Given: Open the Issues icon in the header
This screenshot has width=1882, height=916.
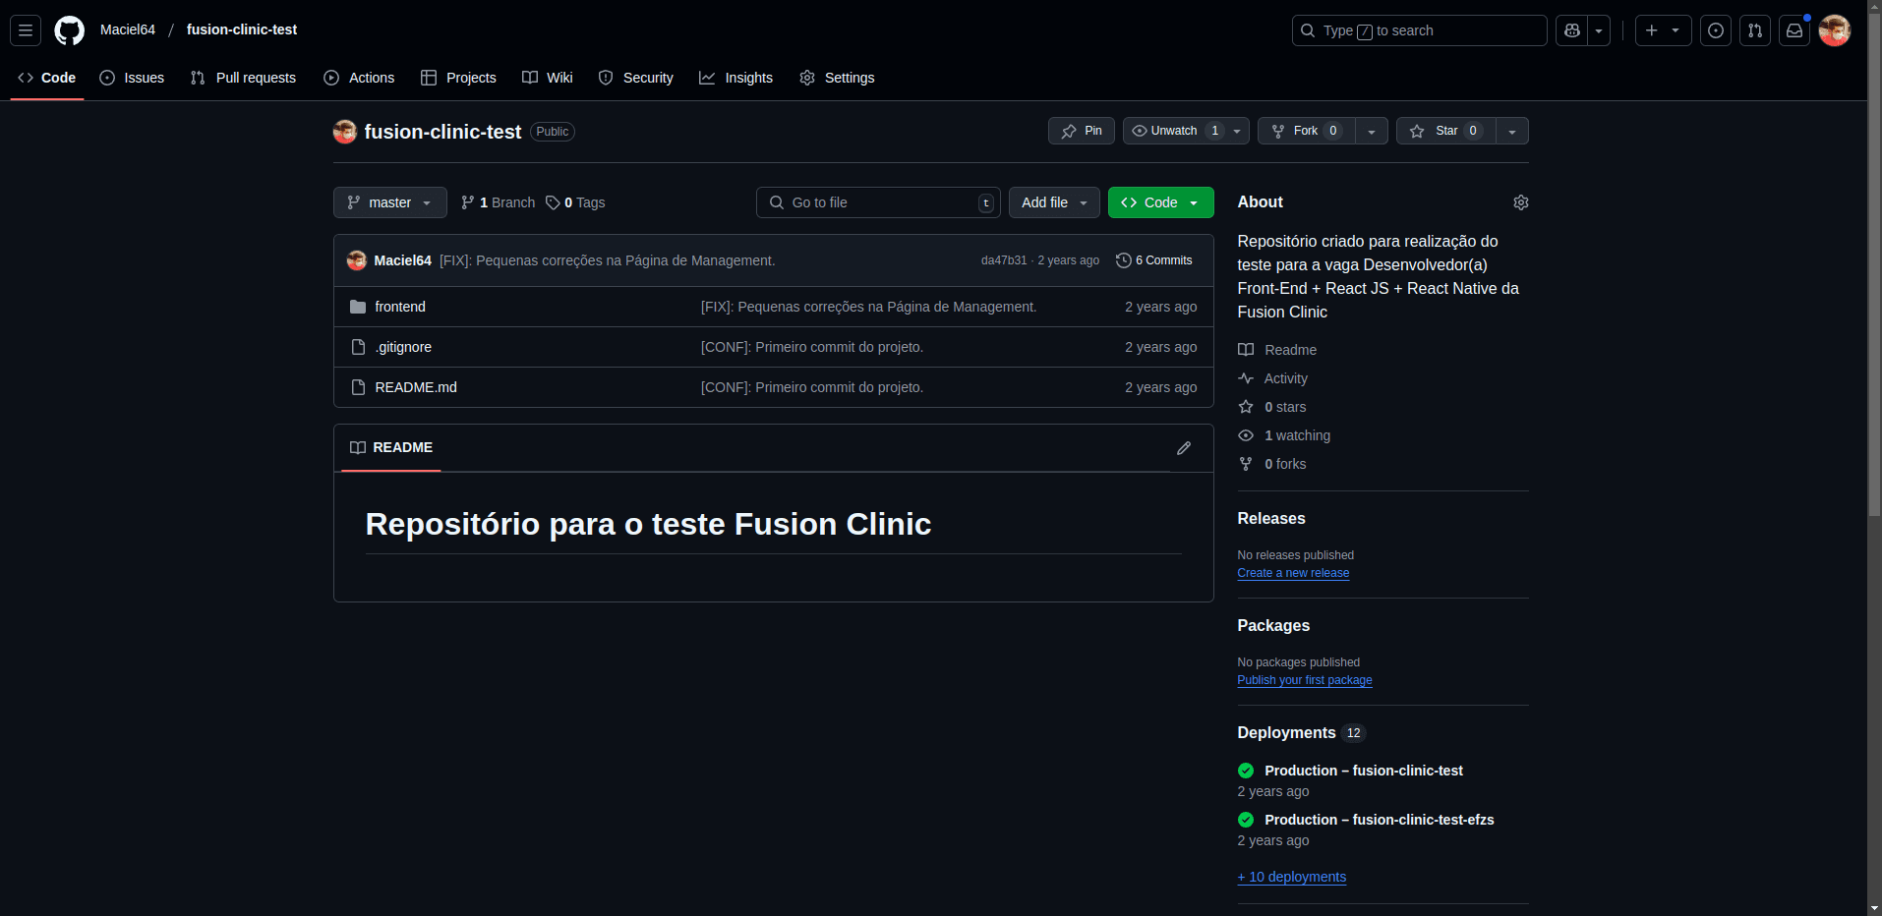Looking at the screenshot, I should coord(1716,30).
